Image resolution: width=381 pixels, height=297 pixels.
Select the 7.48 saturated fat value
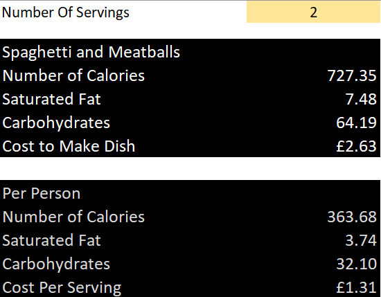coord(361,99)
